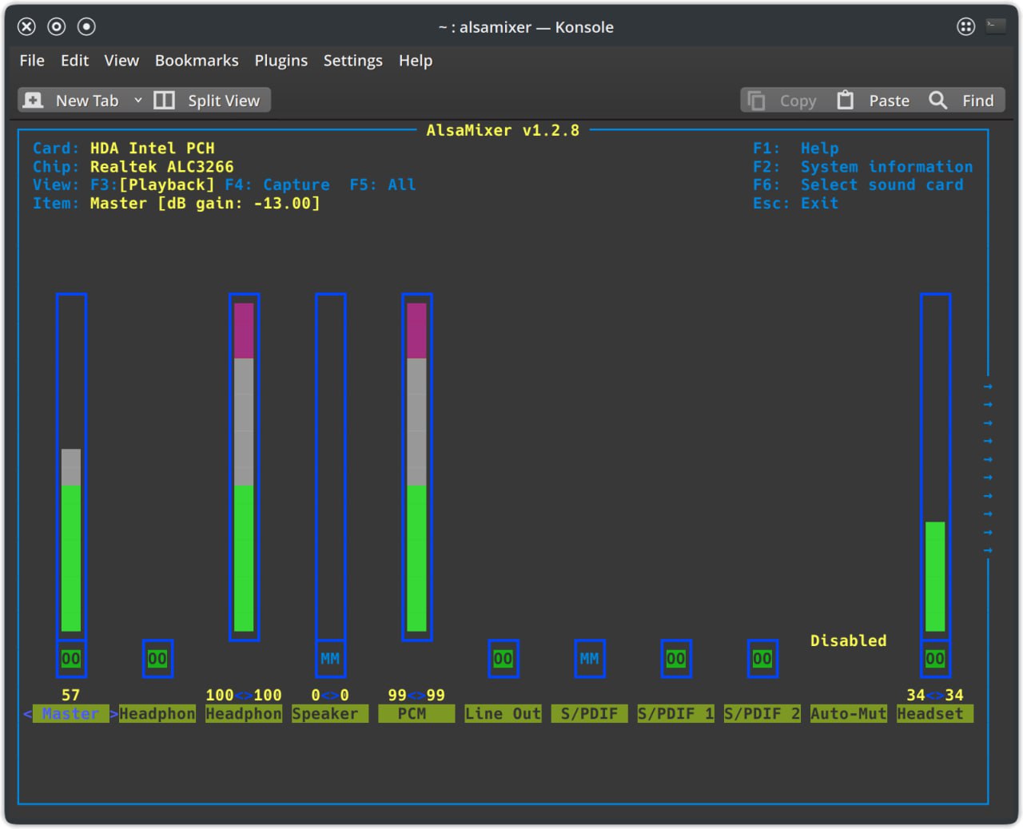Screen dimensions: 1023x829
Task: Click the AlsaMixer v1.2.8 title text
Action: [x=503, y=130]
